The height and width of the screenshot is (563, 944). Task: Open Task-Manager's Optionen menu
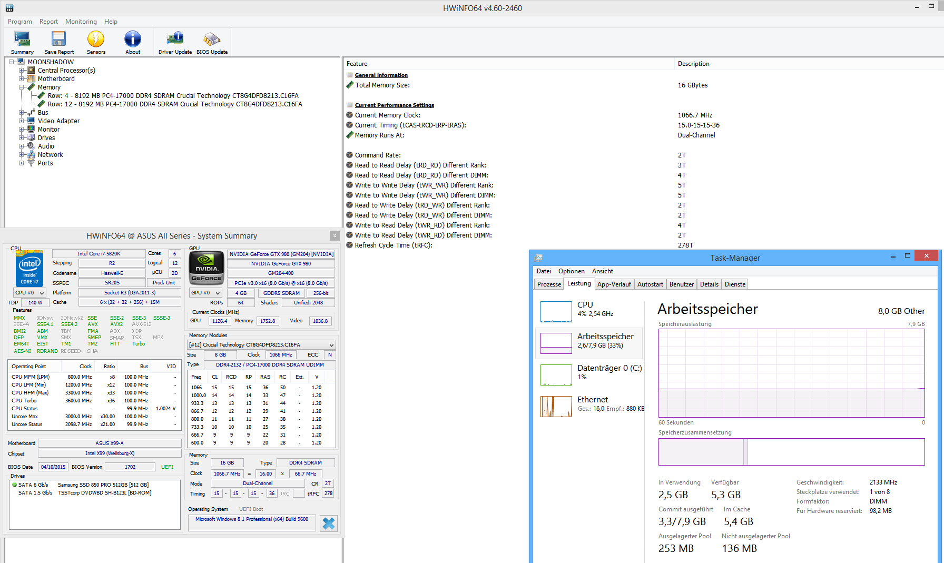572,271
